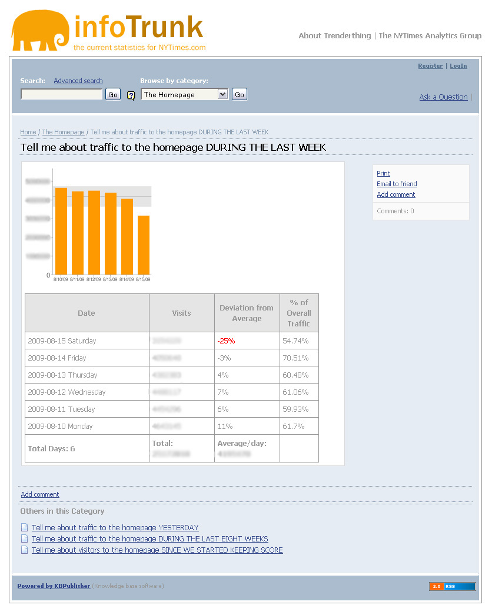The width and height of the screenshot is (492, 608).
Task: Add a comment to this article
Action: coord(395,194)
